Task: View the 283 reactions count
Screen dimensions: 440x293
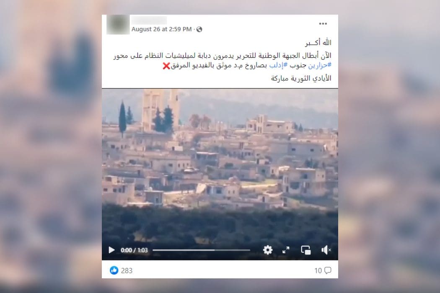Action: point(127,270)
